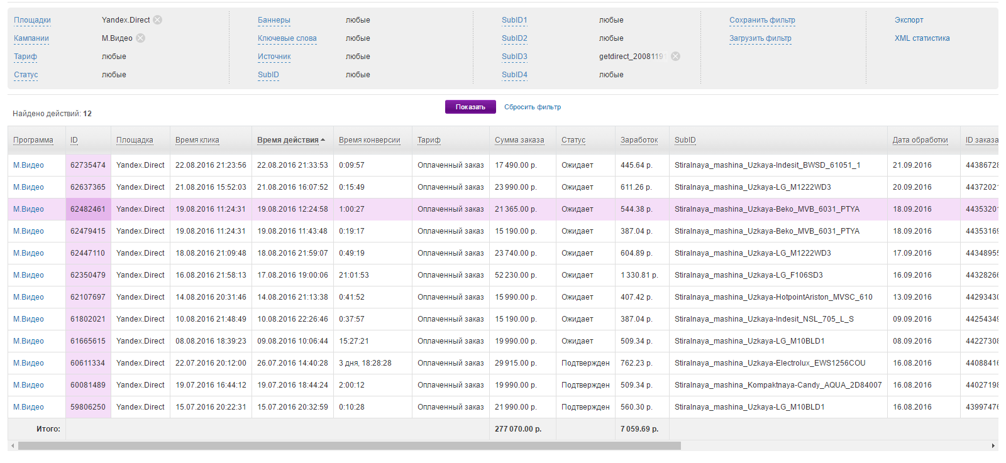1006x463 pixels.
Task: Open М.Видео link in row 60081489
Action: coord(29,385)
